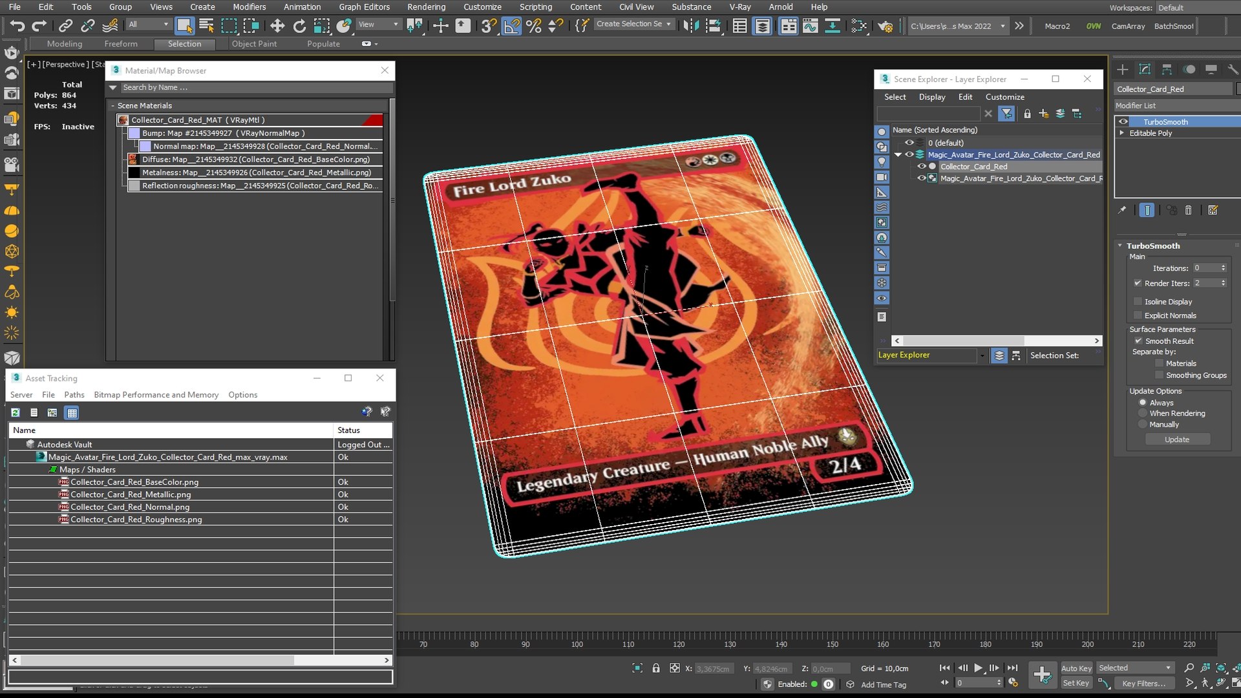Collapse the Magic_Avatar_Fire_Lord_Zuko layer tree

(898, 155)
